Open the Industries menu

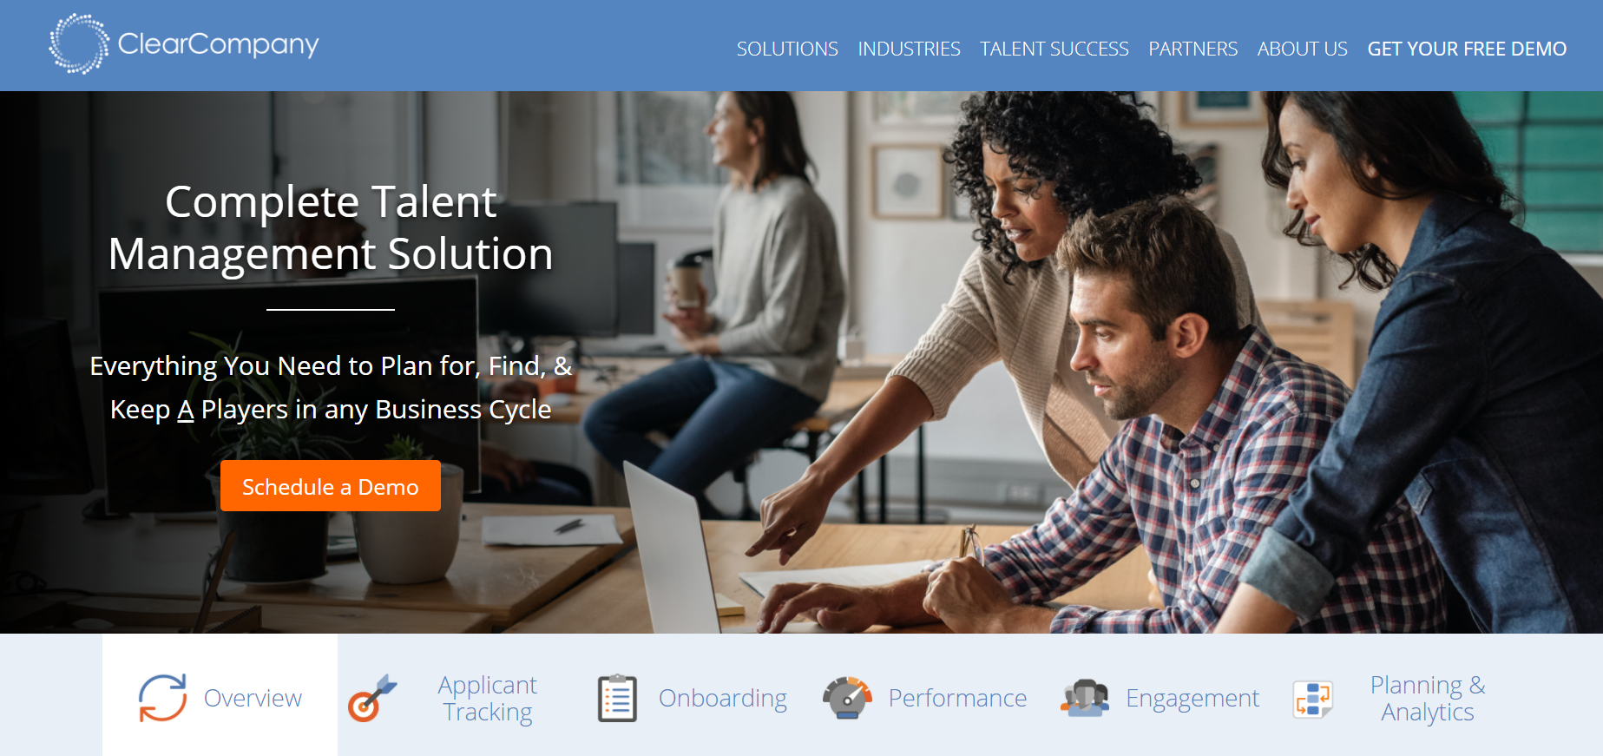point(909,49)
